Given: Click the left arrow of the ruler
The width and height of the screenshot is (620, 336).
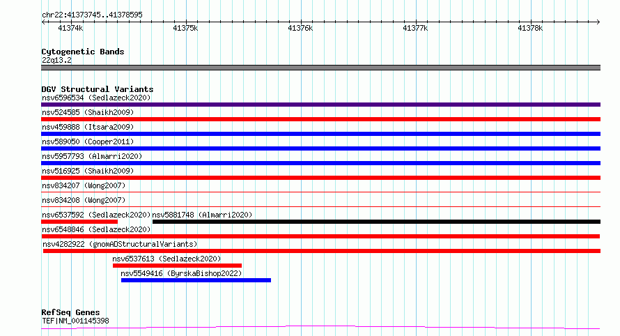Looking at the screenshot, I should (x=43, y=22).
